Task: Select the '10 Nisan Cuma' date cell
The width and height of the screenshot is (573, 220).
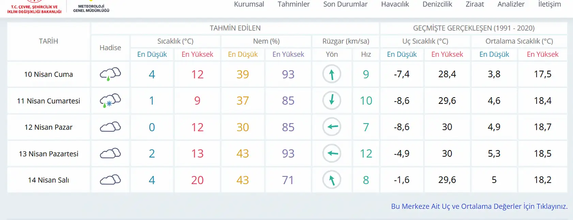Action: pos(48,74)
